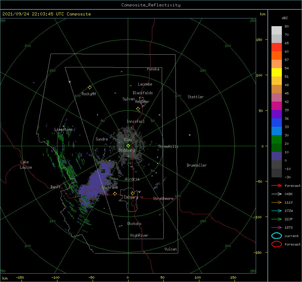Click the radar center marker between Olds and Didsbury
The width and height of the screenshot is (302, 282).
tap(128, 146)
